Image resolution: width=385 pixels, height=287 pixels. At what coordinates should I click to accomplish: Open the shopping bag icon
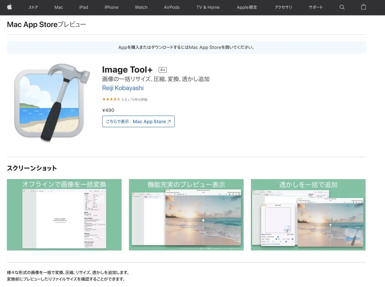coord(363,7)
